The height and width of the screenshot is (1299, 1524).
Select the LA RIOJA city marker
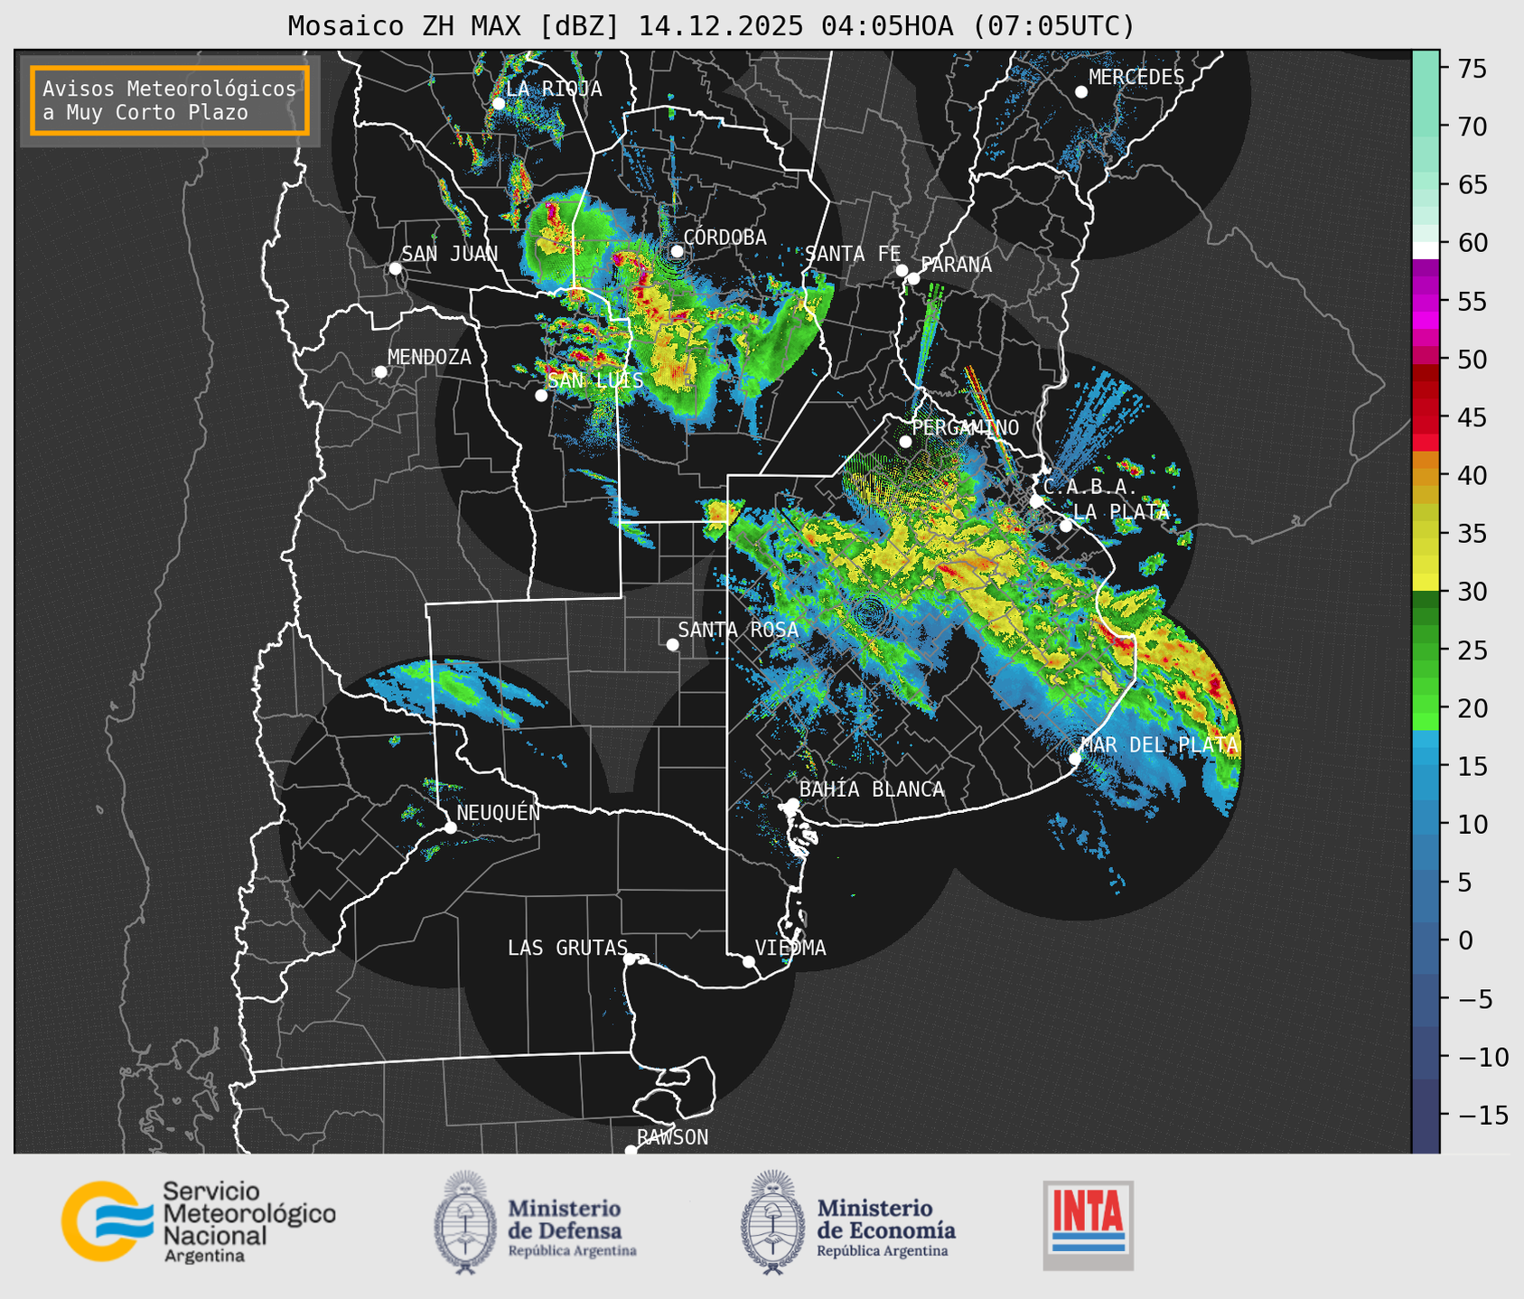coord(499,104)
